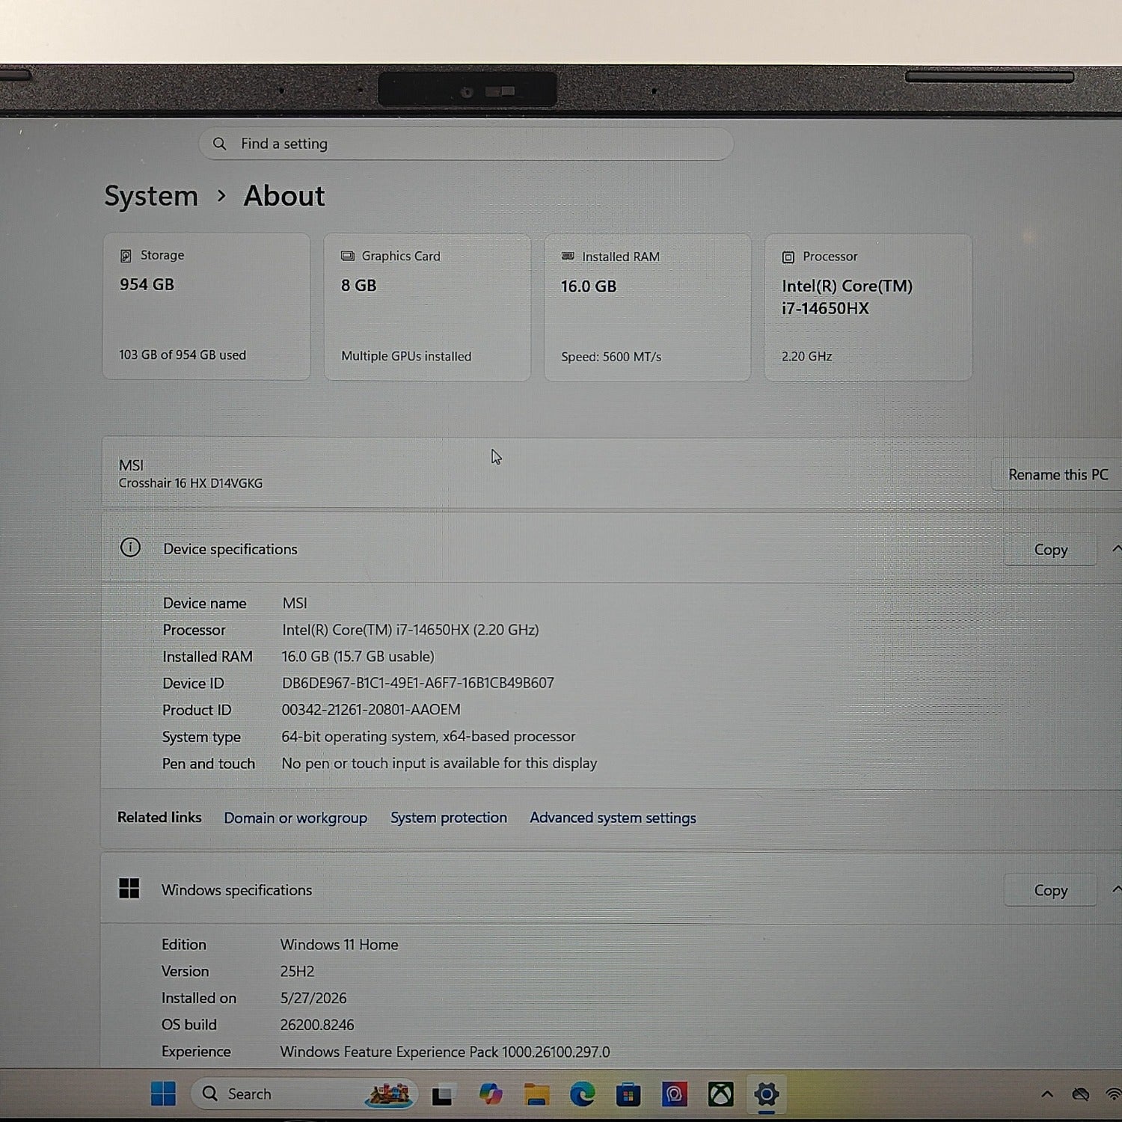Screen dimensions: 1122x1122
Task: Open the System protection link
Action: (x=449, y=818)
